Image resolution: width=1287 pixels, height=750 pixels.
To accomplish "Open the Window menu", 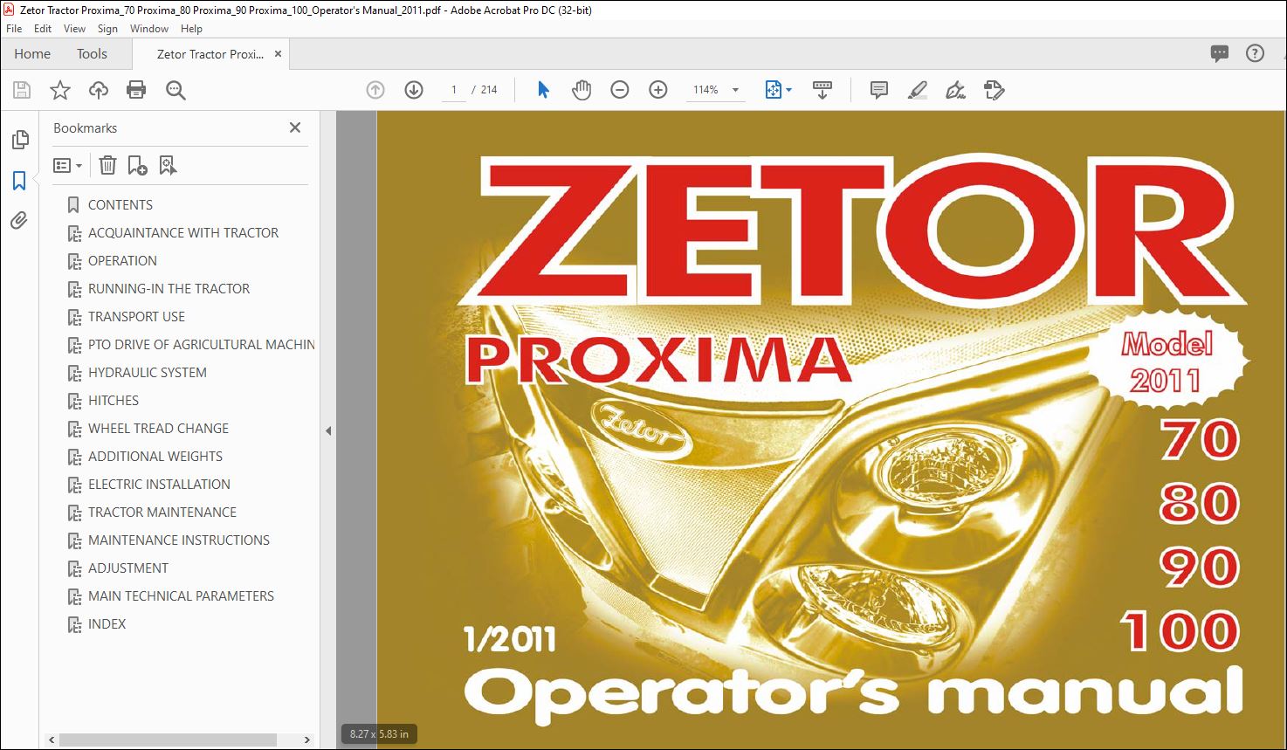I will pos(149,29).
